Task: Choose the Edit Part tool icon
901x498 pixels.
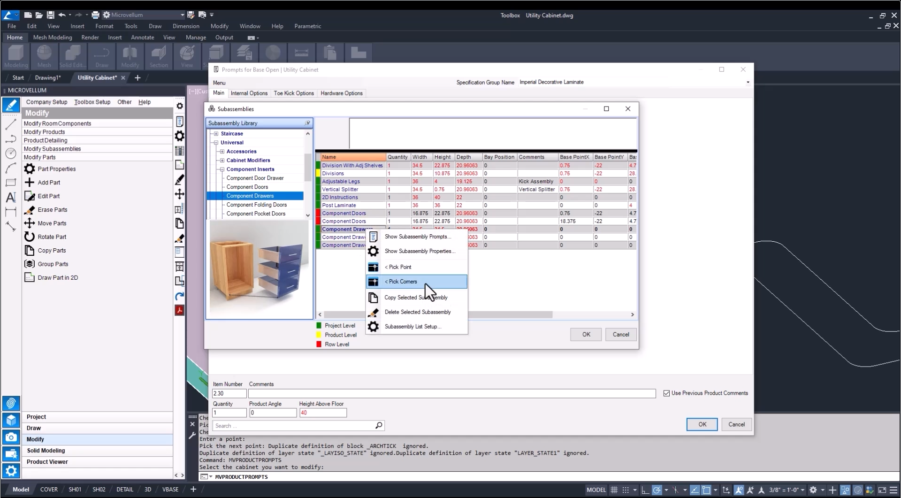Action: [x=30, y=196]
